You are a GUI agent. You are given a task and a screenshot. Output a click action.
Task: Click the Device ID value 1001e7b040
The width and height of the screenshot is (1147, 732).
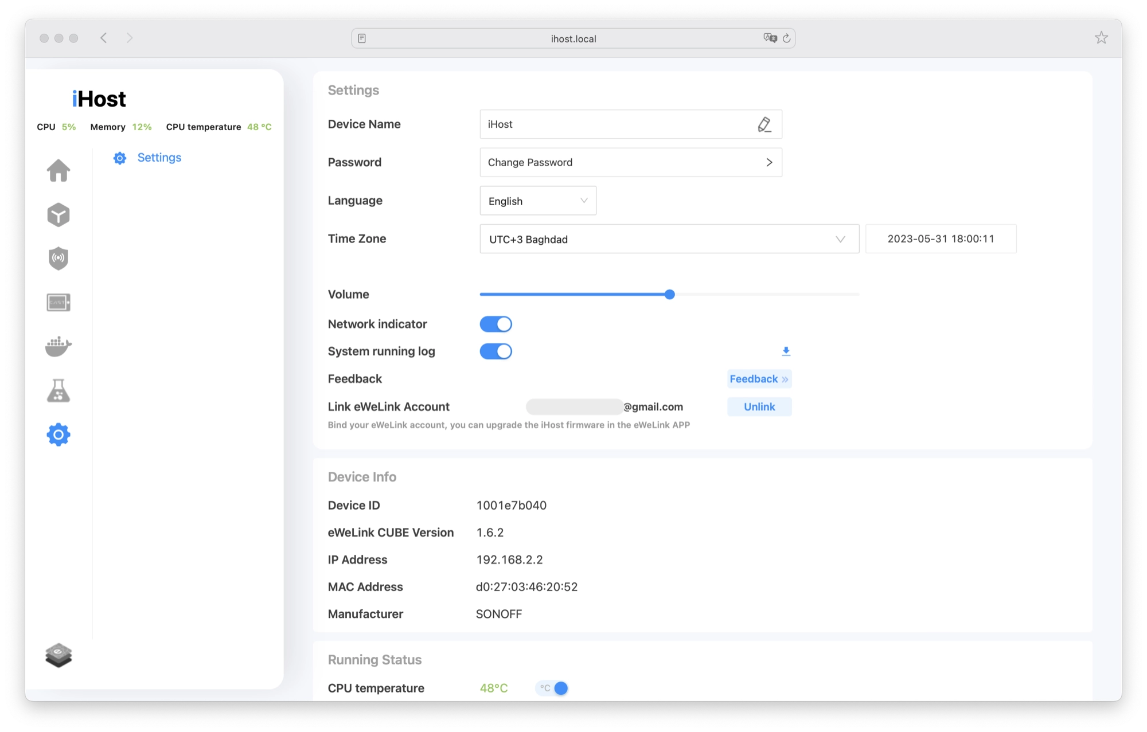pos(512,506)
